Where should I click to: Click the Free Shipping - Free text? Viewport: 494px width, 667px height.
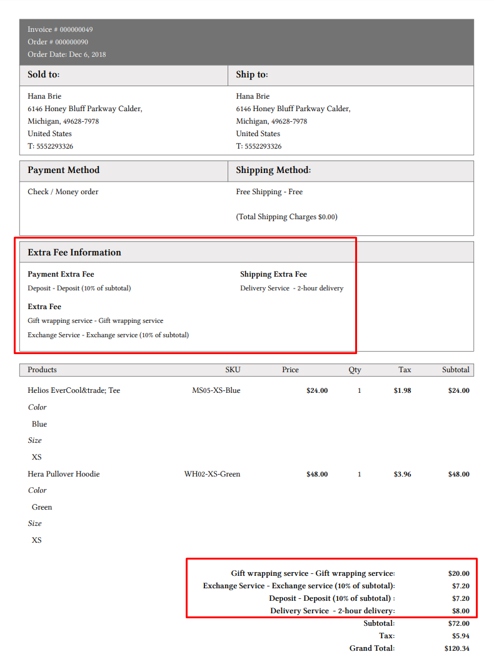(269, 192)
